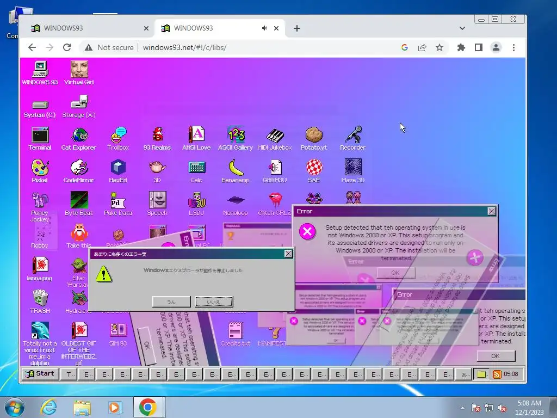Launch the dolphin 'Totally not a virus' icon
557x418 pixels.
(40, 330)
